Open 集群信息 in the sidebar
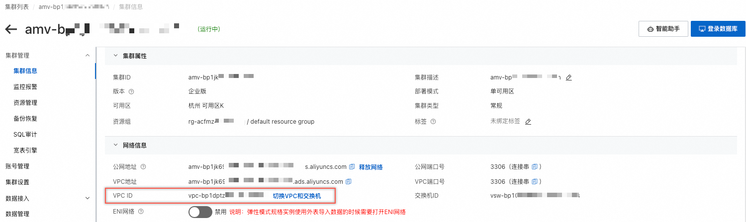This screenshot has height=222, width=746. (x=25, y=71)
